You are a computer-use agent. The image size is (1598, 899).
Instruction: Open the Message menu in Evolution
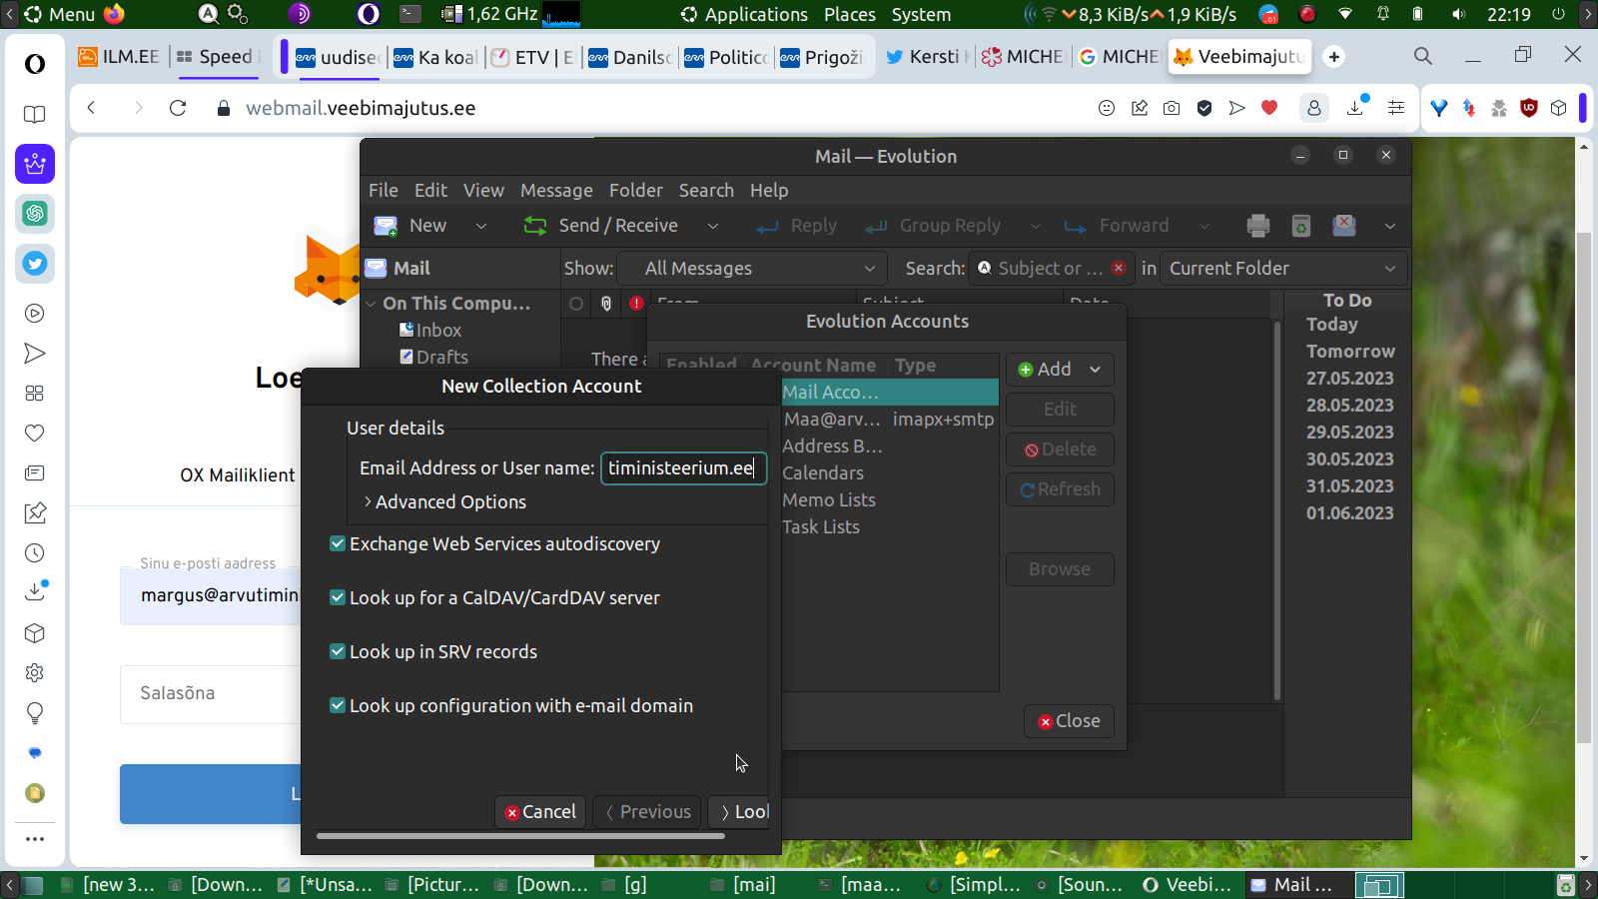(556, 190)
